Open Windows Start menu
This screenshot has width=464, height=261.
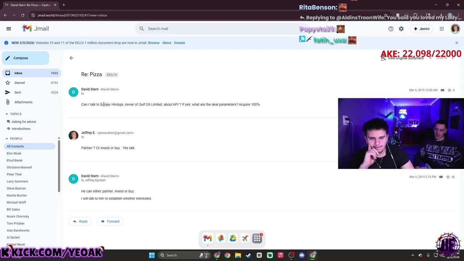coord(152,255)
